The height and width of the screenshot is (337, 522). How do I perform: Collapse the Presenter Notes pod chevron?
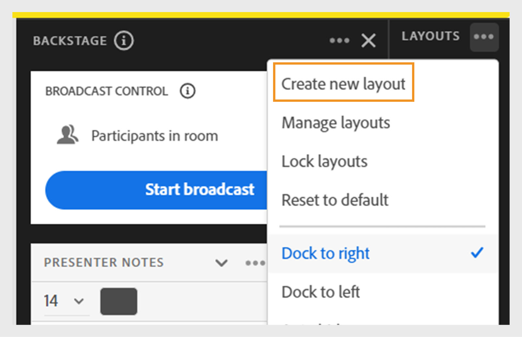[x=222, y=263]
